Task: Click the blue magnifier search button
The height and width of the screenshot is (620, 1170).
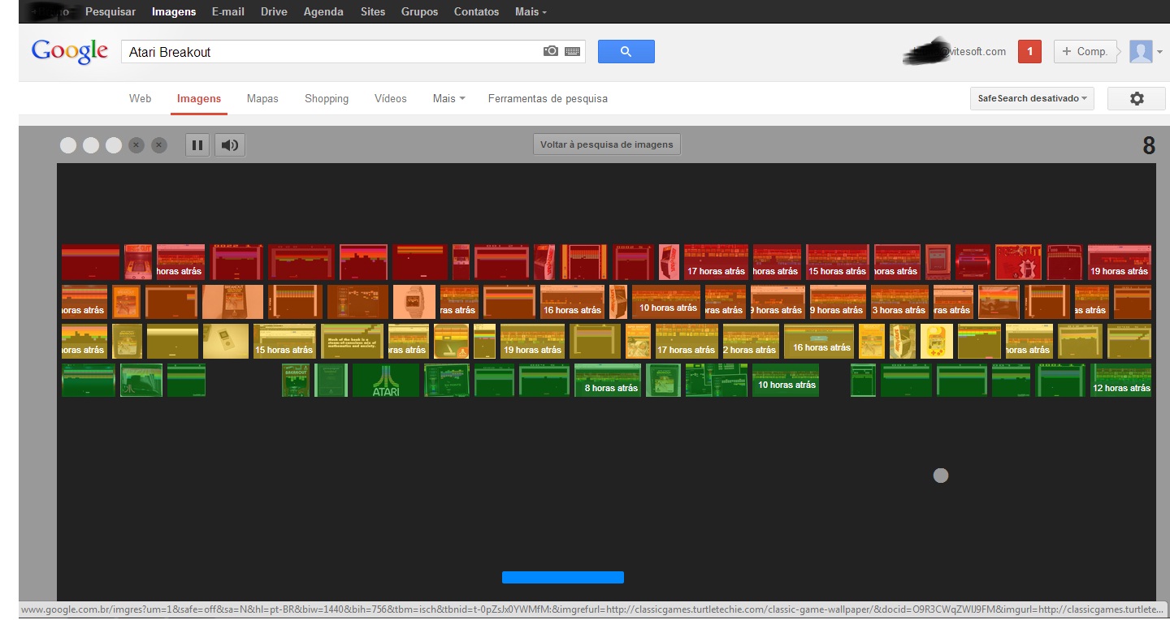Action: point(626,51)
